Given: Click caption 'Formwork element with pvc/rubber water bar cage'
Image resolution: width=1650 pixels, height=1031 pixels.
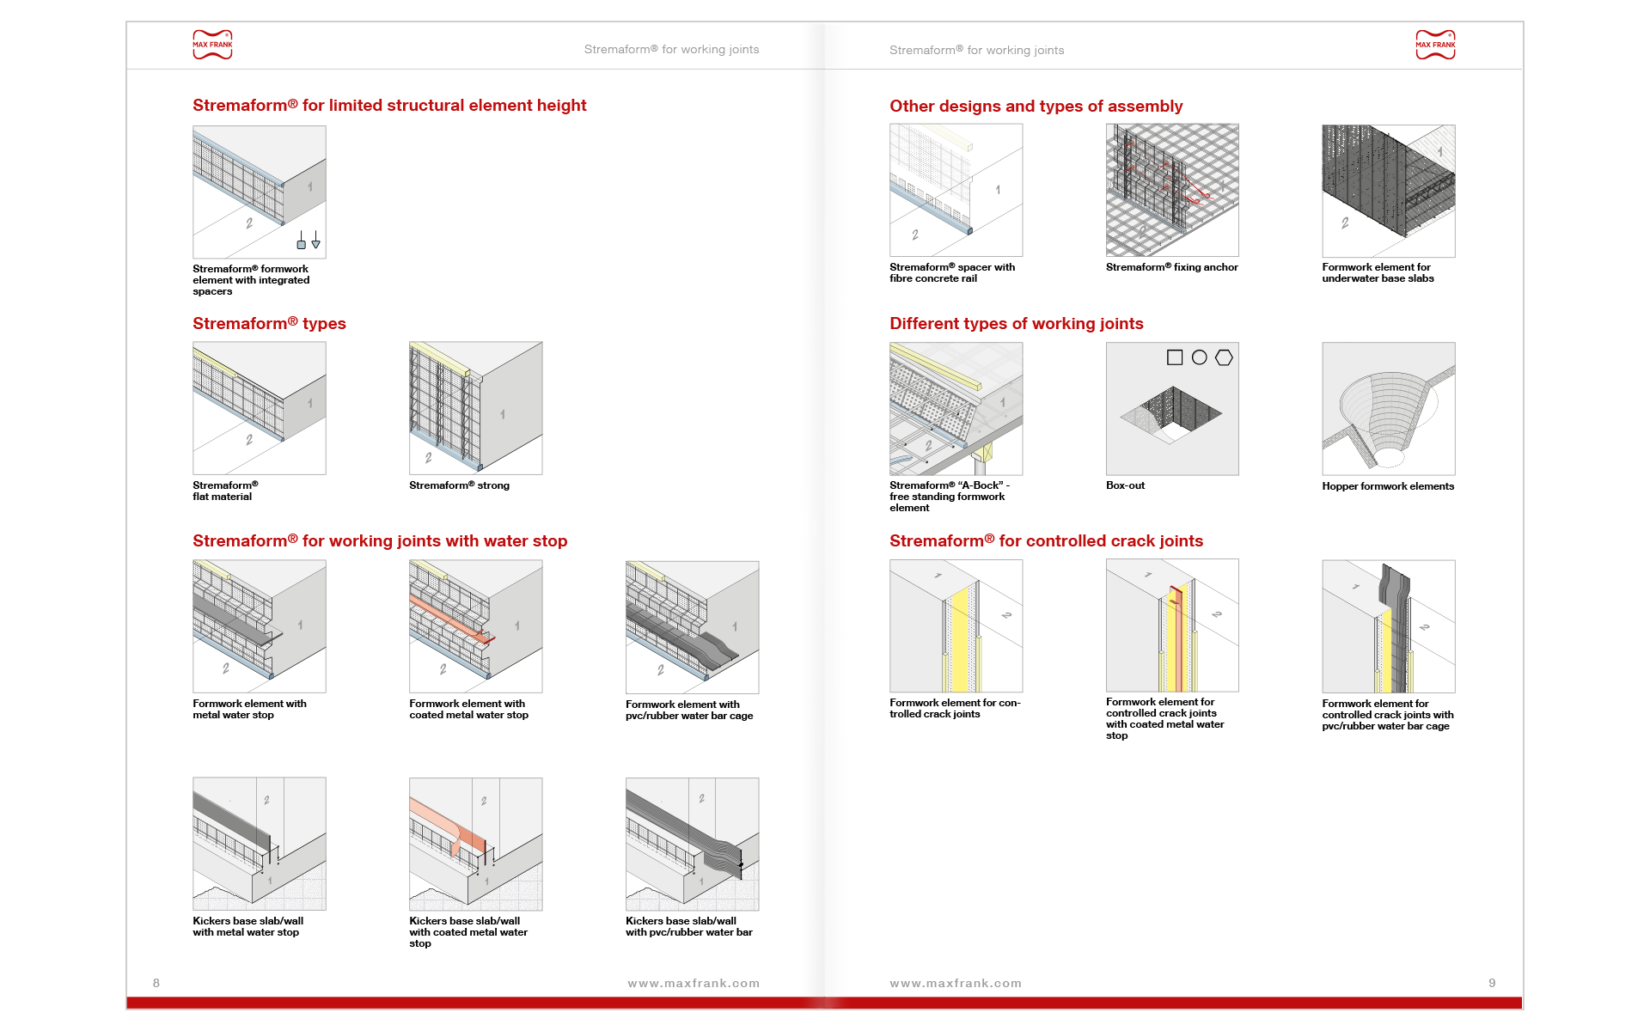Looking at the screenshot, I should click(x=689, y=710).
